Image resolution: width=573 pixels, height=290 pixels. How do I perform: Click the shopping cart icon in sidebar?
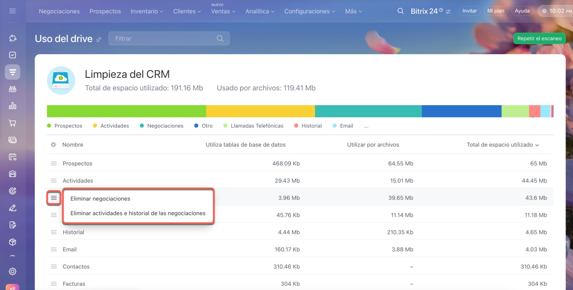13,123
